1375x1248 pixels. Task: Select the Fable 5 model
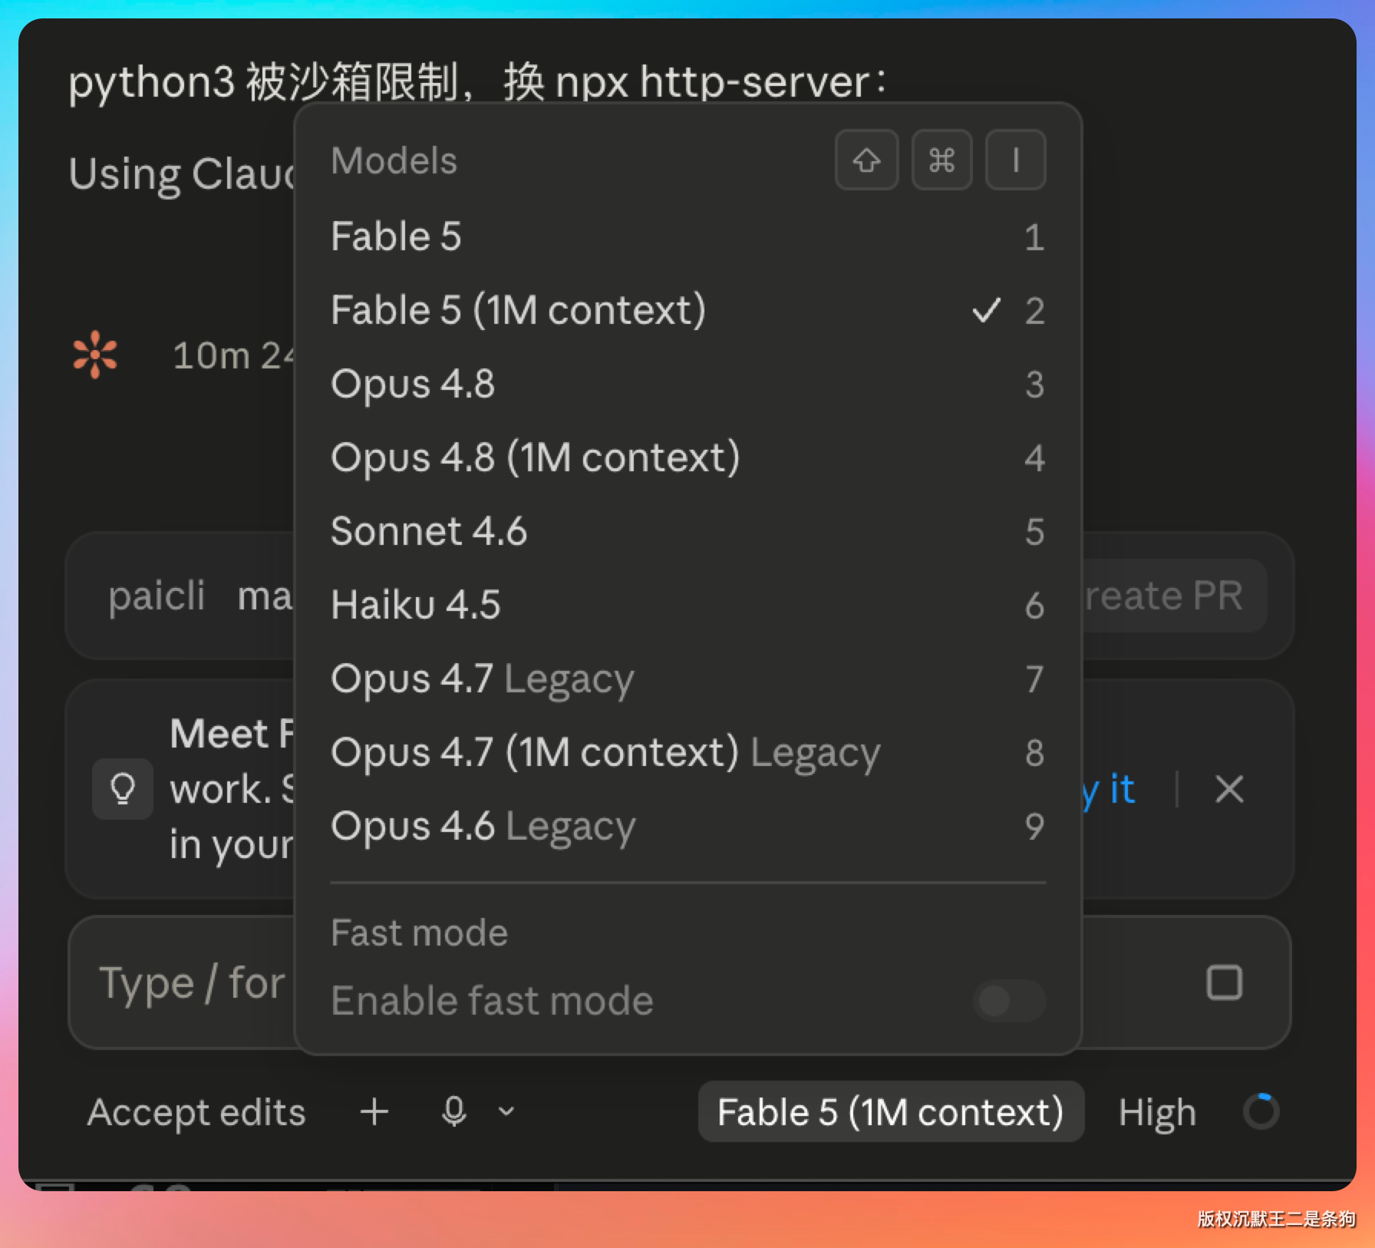(x=687, y=236)
